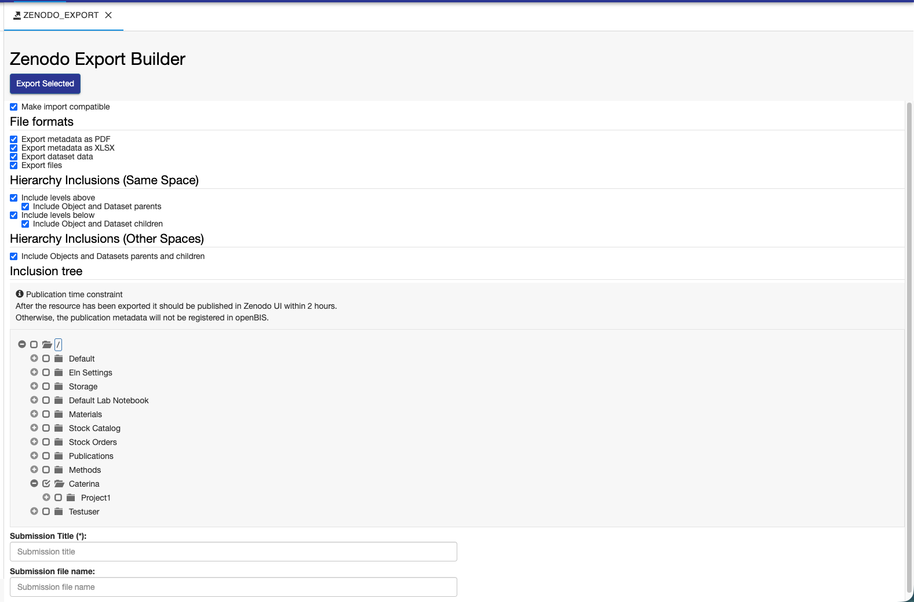Expand the Methods tree node
This screenshot has height=602, width=914.
coord(34,469)
